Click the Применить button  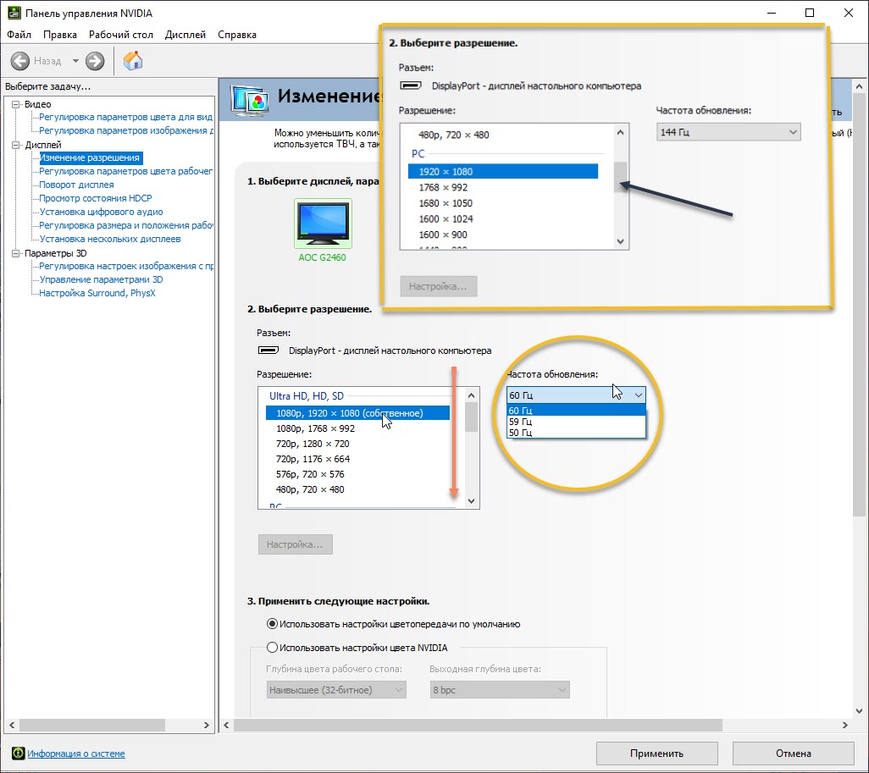656,754
